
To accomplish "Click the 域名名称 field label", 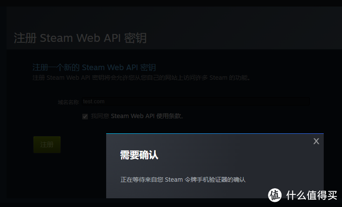I will (68, 102).
